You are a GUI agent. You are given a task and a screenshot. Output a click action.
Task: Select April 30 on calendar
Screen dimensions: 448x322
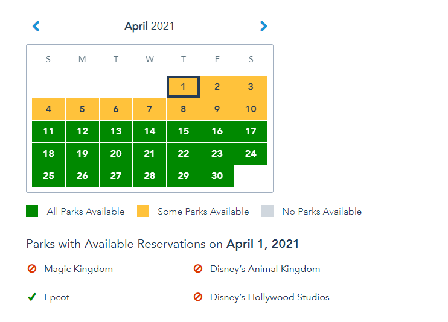tap(217, 176)
